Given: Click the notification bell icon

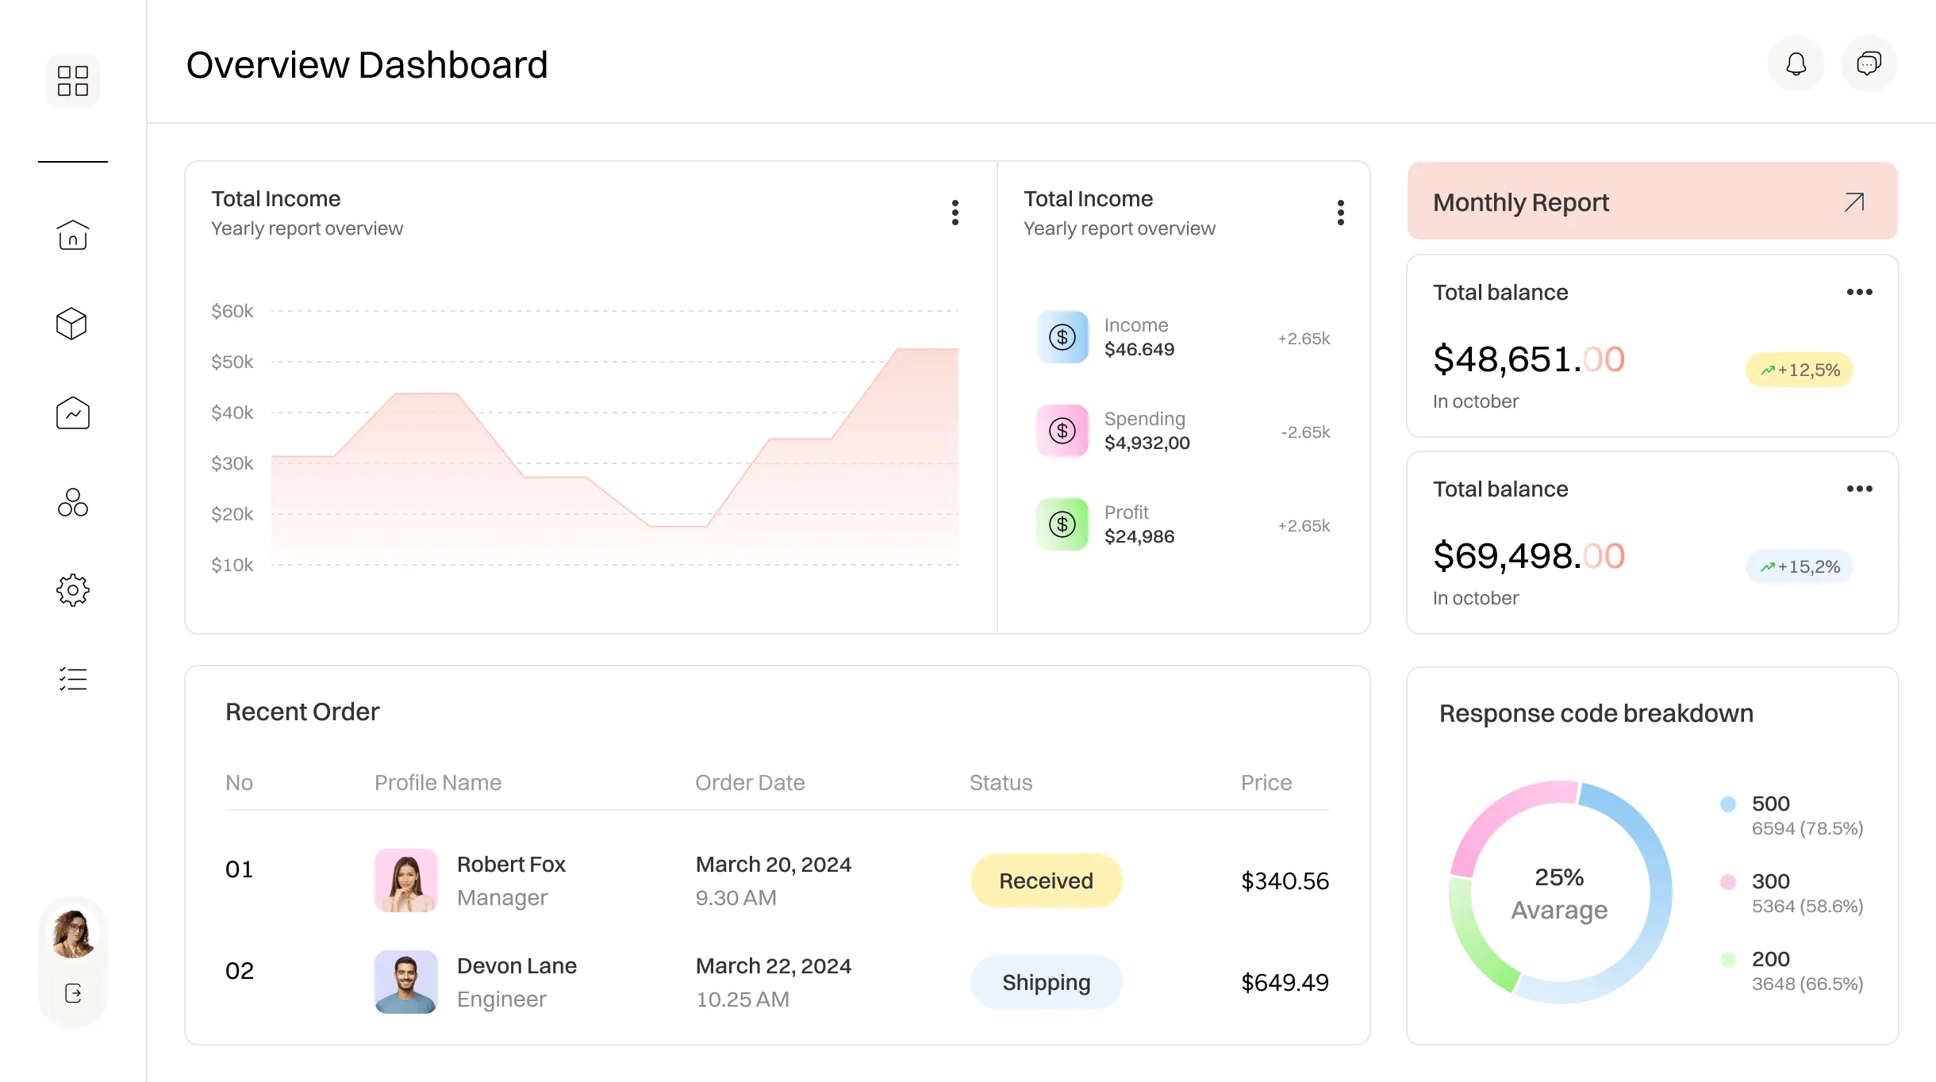Looking at the screenshot, I should coord(1796,63).
